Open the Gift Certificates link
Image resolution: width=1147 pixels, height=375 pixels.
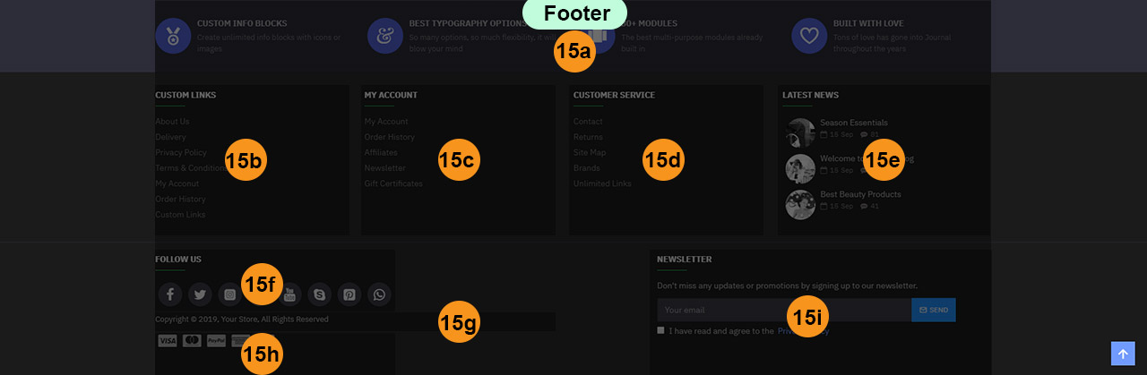pyautogui.click(x=393, y=183)
